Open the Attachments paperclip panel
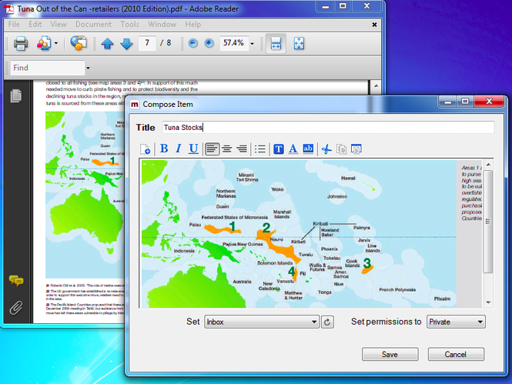Screen dimensions: 512x384 tap(15, 308)
